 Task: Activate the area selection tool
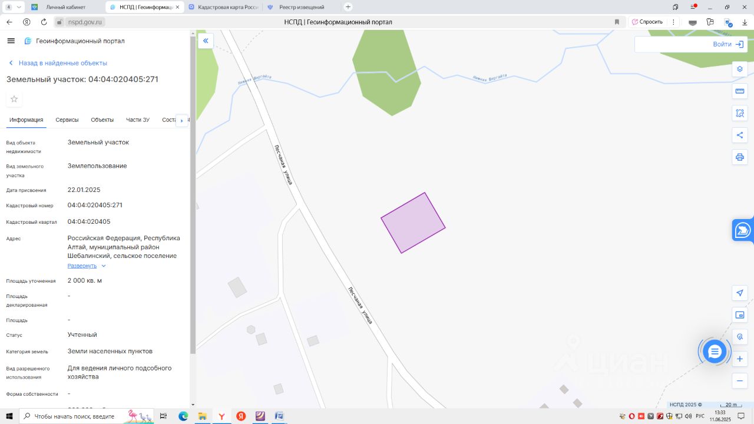click(740, 113)
